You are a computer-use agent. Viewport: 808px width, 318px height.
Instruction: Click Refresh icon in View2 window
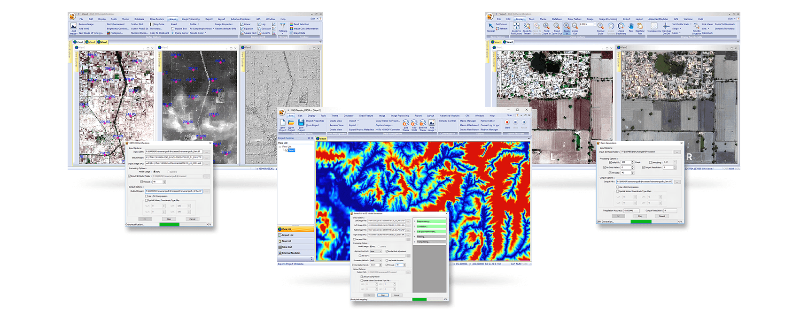tap(502, 29)
